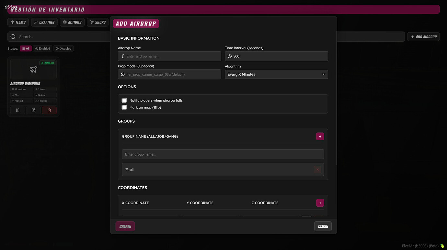Viewport: 447px width, 250px height.
Task: Check Mark on map (Blip)
Action: coord(124,107)
